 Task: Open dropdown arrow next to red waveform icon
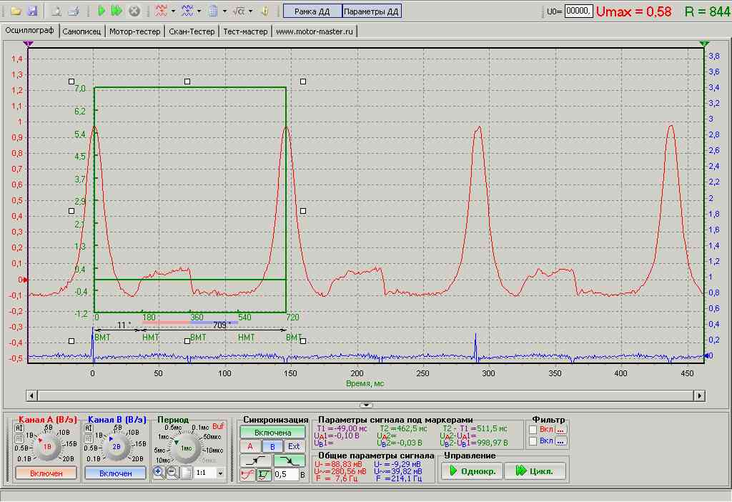pyautogui.click(x=174, y=11)
